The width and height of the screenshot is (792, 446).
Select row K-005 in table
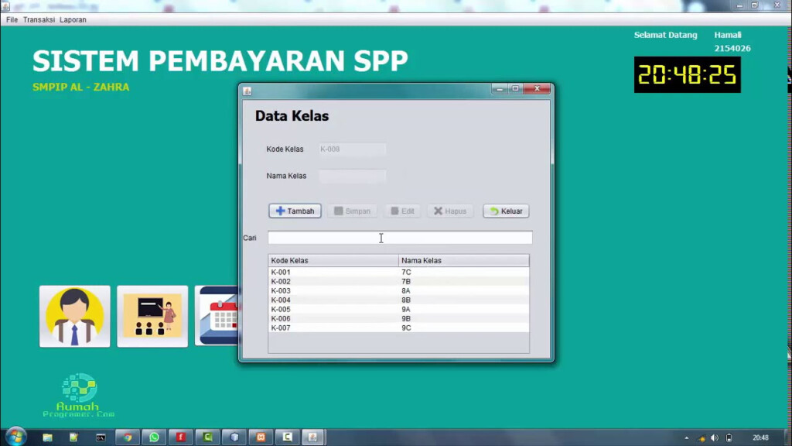coord(398,310)
